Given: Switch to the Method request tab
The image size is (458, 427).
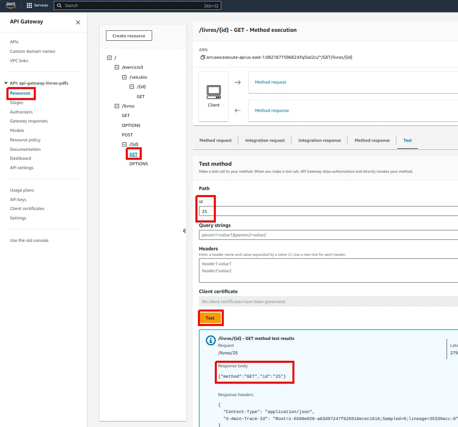Looking at the screenshot, I should point(215,140).
